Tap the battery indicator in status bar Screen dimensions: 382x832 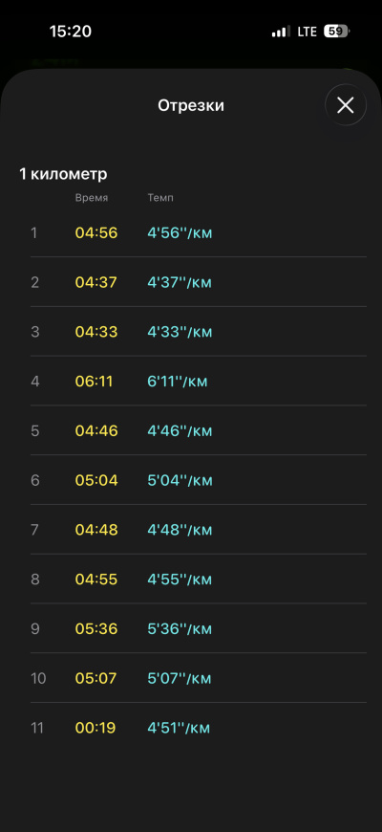(x=337, y=32)
